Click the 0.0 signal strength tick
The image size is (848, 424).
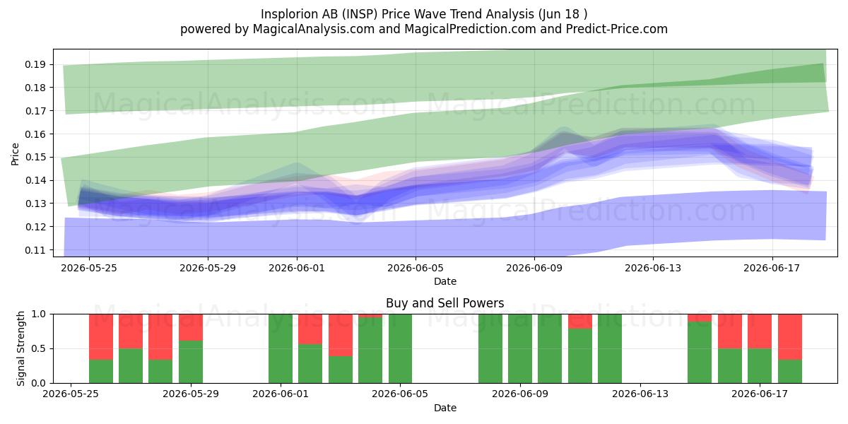click(40, 383)
